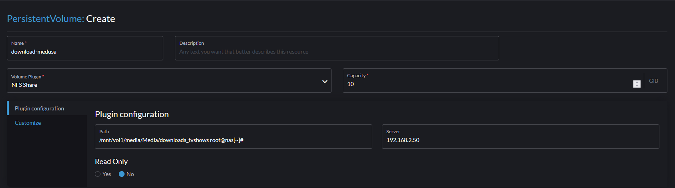Click the Volume Plugin field label

pos(26,76)
